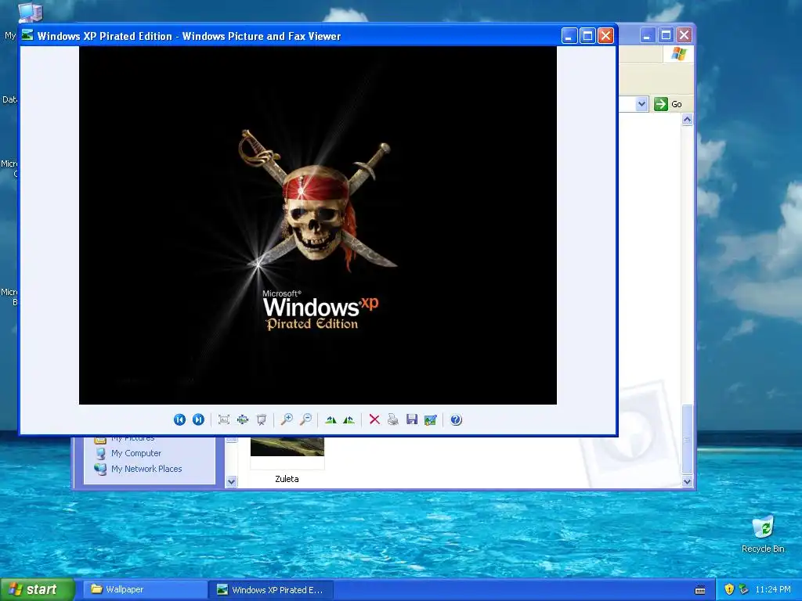Click the Safely Remove Hardware tray icon
Image resolution: width=802 pixels, height=601 pixels.
(743, 589)
